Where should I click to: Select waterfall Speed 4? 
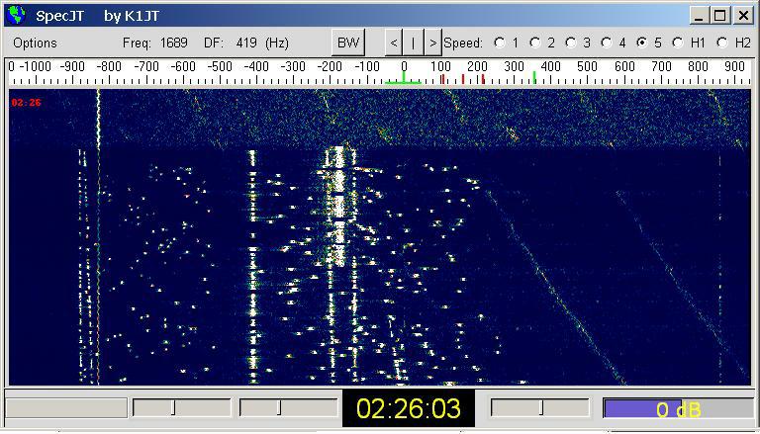tap(607, 43)
